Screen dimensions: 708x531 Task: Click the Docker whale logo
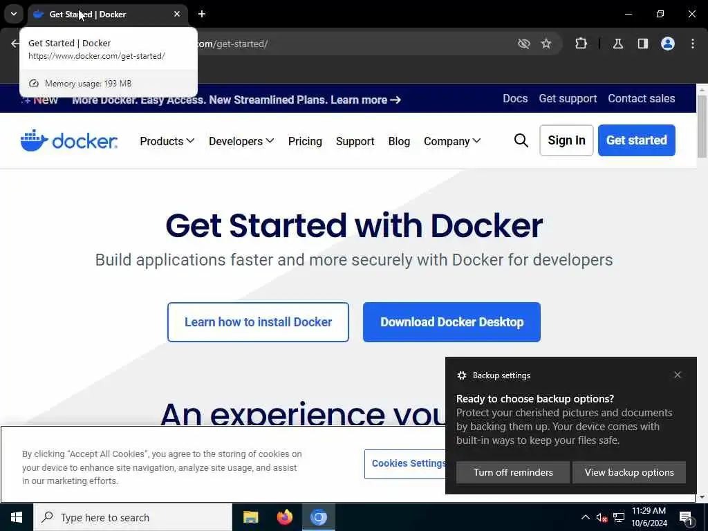point(68,140)
